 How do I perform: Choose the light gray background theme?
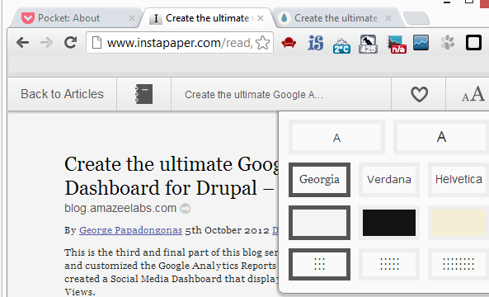(x=319, y=223)
